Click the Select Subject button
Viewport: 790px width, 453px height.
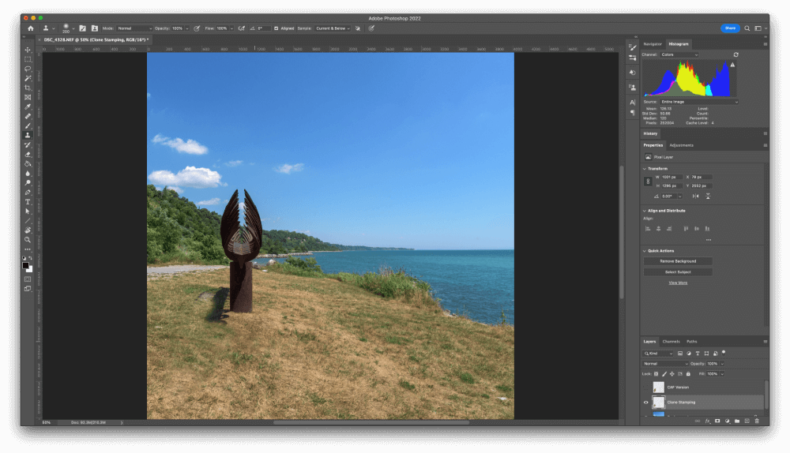[678, 272]
